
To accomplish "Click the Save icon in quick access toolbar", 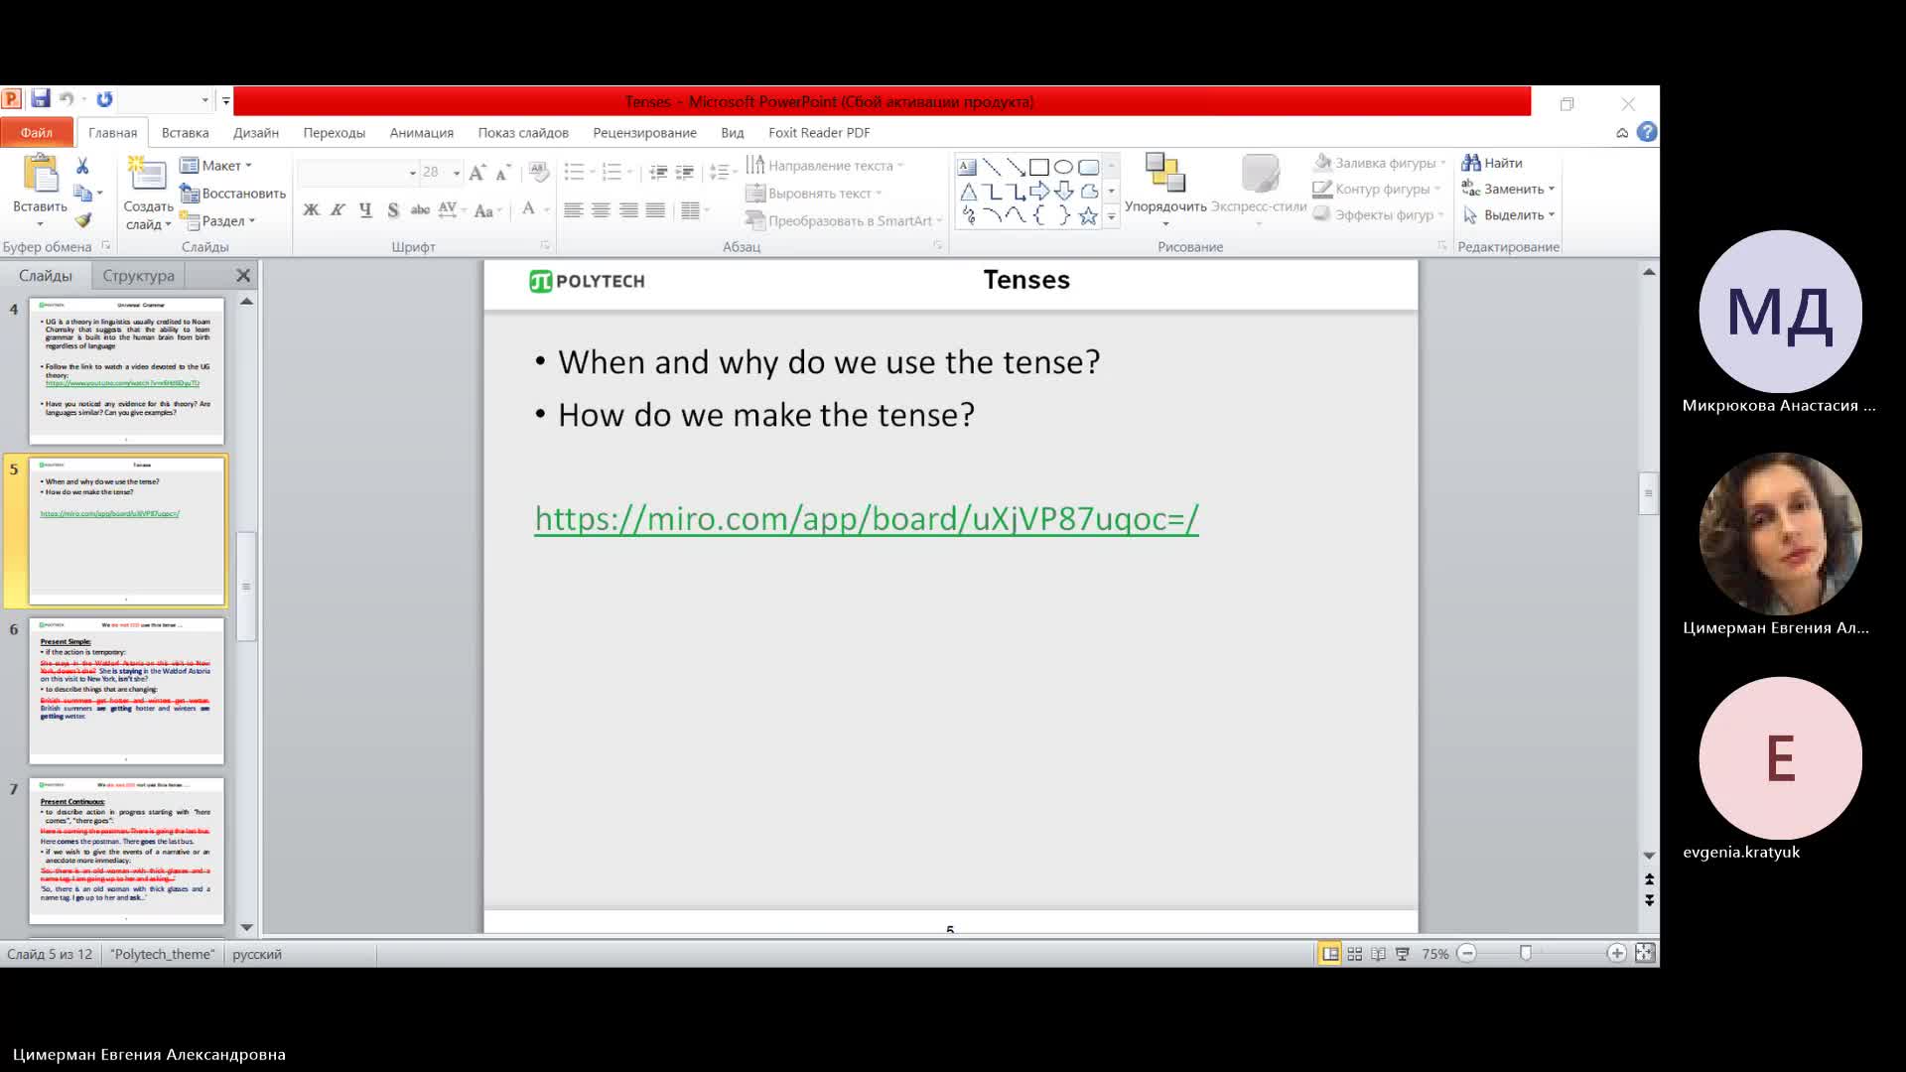I will 41,99.
